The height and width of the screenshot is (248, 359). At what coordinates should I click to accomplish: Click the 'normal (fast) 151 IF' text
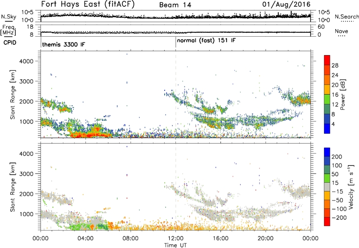206,41
